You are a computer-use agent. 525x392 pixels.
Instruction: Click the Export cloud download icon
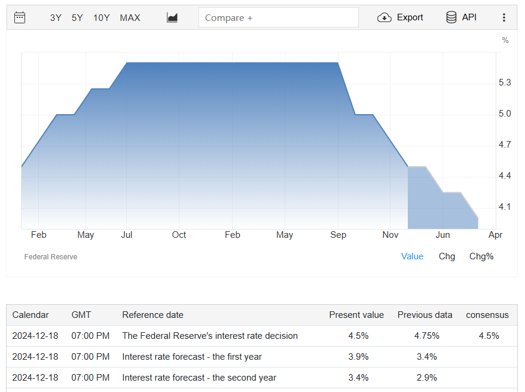[x=384, y=17]
